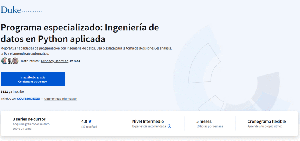Click the 5121 ya inscrito enrollment count
The width and height of the screenshot is (300, 141).
coord(12,92)
